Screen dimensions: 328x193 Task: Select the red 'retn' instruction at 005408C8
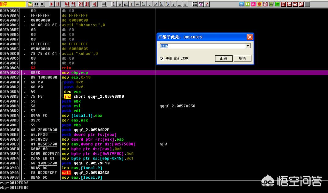pyautogui.click(x=66, y=68)
